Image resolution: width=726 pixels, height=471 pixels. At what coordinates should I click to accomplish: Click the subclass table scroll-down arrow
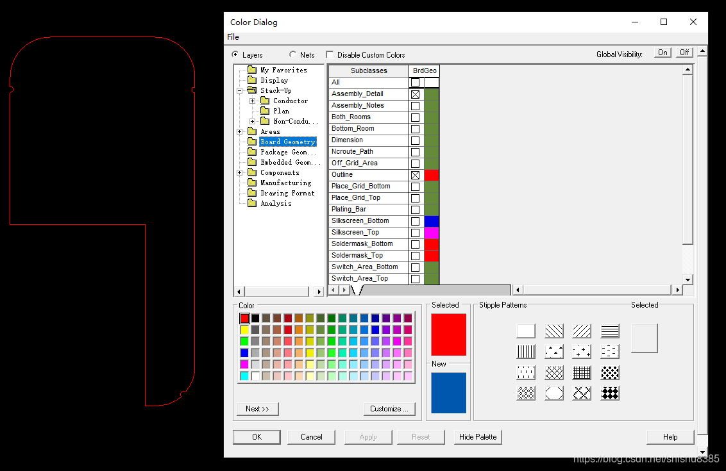pyautogui.click(x=688, y=279)
